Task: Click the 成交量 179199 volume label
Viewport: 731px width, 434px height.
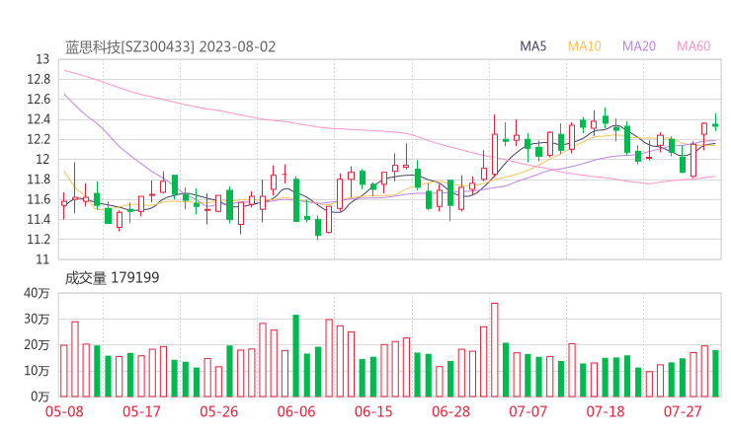Action: [x=112, y=278]
